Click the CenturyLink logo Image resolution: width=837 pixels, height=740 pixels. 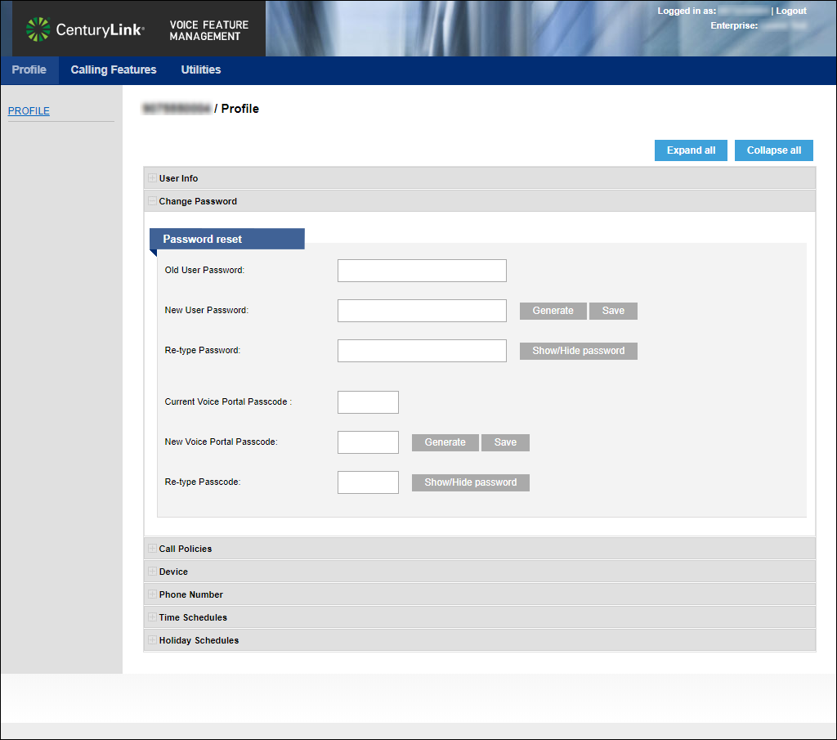(x=85, y=29)
